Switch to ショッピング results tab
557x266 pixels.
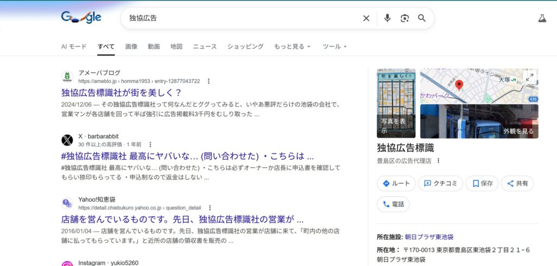pyautogui.click(x=245, y=47)
